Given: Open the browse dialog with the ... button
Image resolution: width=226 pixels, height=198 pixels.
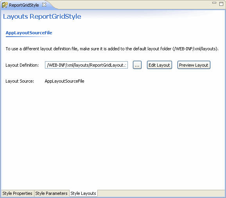Looking at the screenshot, I should pos(137,65).
